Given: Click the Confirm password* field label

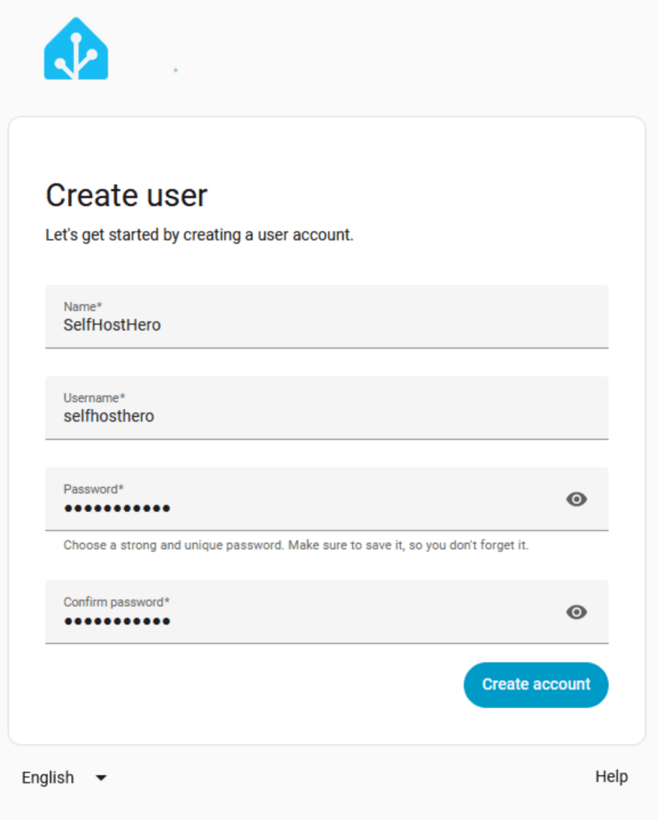Looking at the screenshot, I should coord(117,601).
